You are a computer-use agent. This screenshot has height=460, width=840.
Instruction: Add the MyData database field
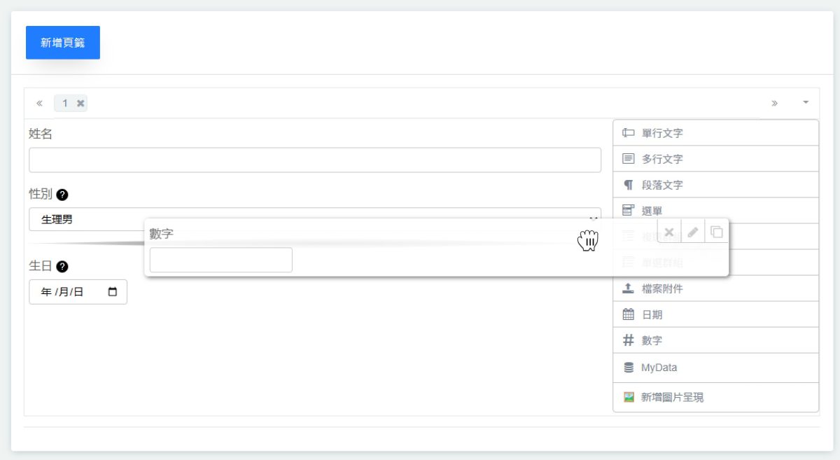point(659,368)
